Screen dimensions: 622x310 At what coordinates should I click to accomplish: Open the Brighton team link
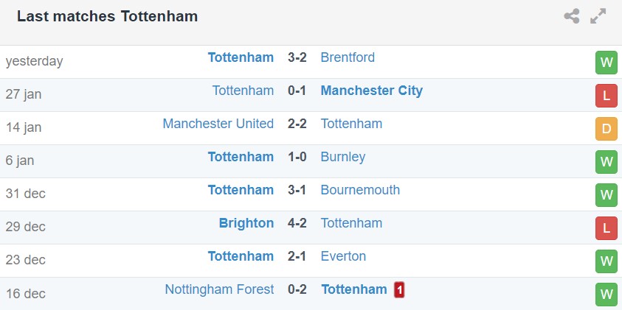(x=246, y=223)
